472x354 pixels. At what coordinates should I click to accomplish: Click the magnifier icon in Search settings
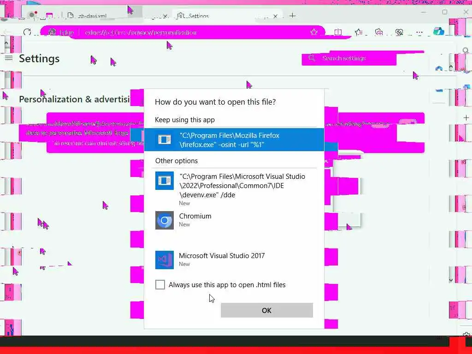(x=312, y=58)
